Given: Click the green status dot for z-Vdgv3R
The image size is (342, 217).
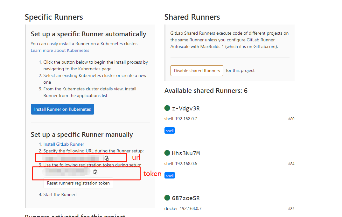Looking at the screenshot, I should click(x=167, y=108).
